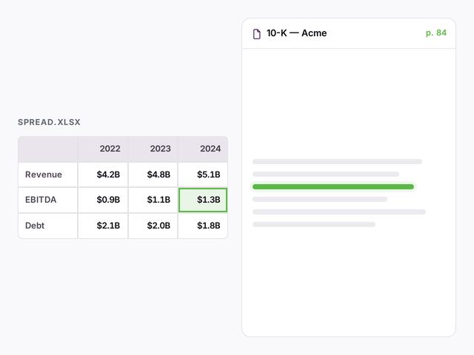This screenshot has height=355, width=474.
Task: Click the document icon beside 10-K — Acme
Action: pyautogui.click(x=257, y=34)
